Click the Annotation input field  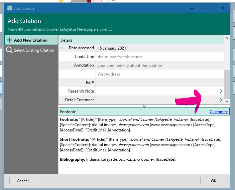pyautogui.click(x=160, y=66)
